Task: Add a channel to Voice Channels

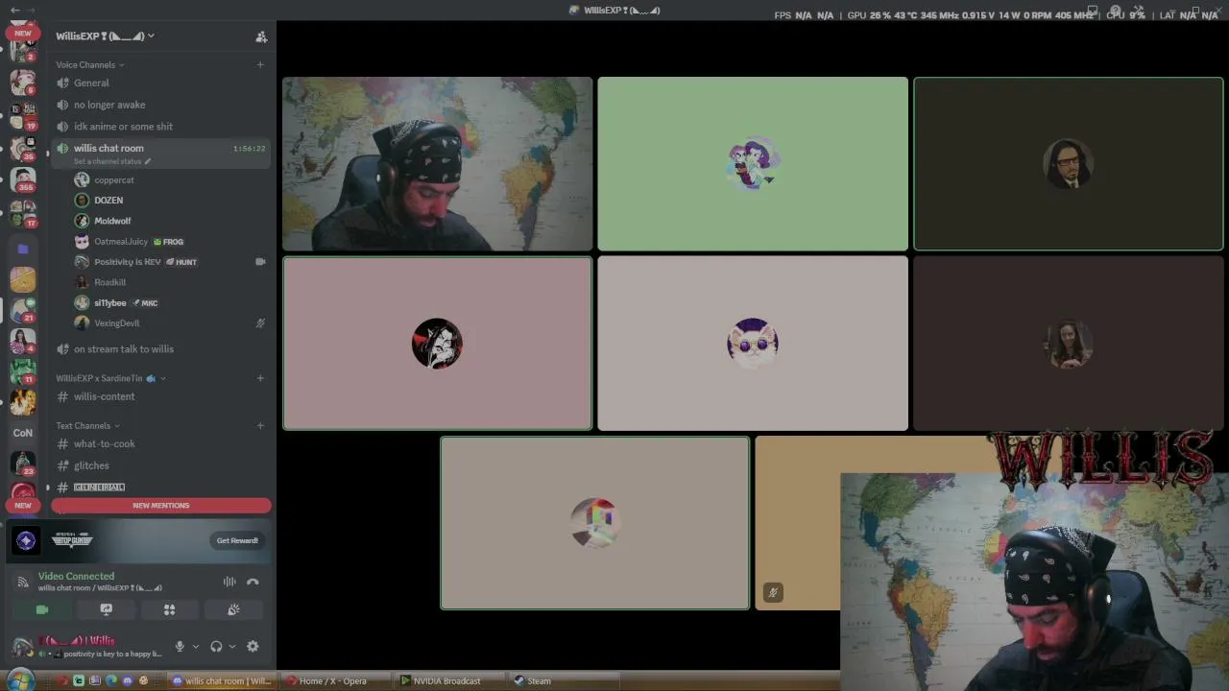Action: [x=260, y=65]
